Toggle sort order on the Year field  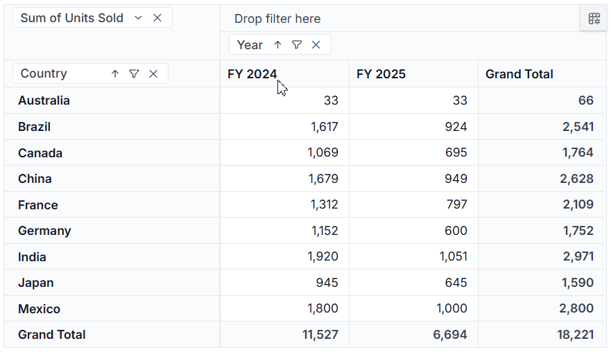pyautogui.click(x=277, y=45)
